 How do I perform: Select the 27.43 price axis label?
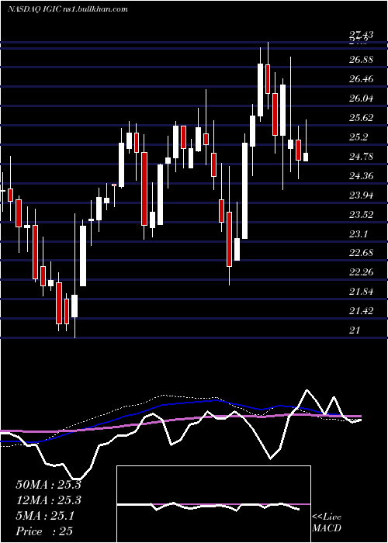click(362, 34)
